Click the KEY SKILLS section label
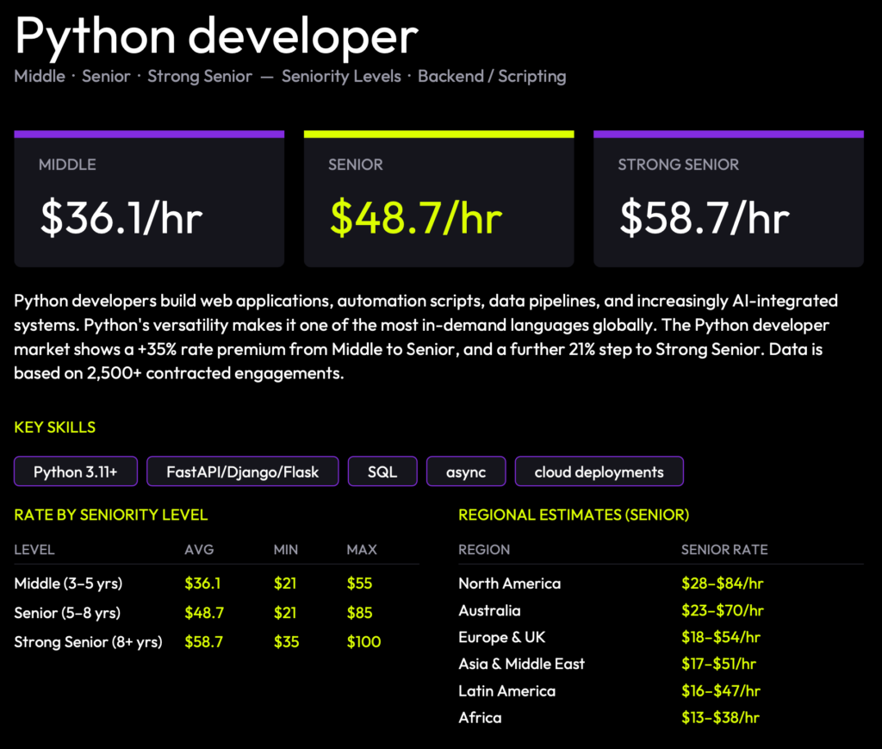882x749 pixels. (x=54, y=428)
